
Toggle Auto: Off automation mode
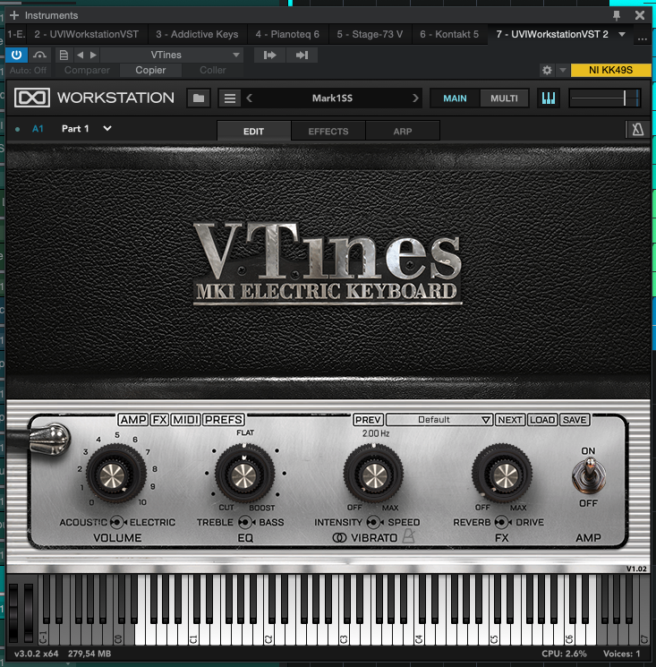(x=28, y=70)
